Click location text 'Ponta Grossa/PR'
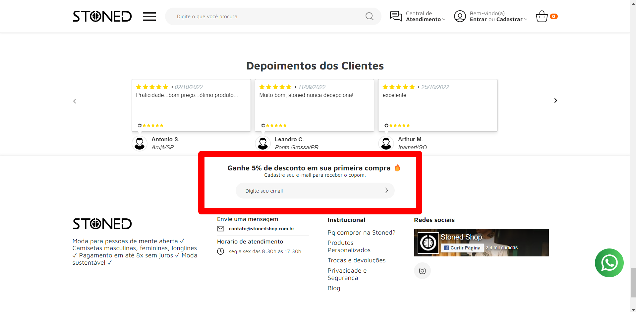The image size is (636, 312). [297, 148]
